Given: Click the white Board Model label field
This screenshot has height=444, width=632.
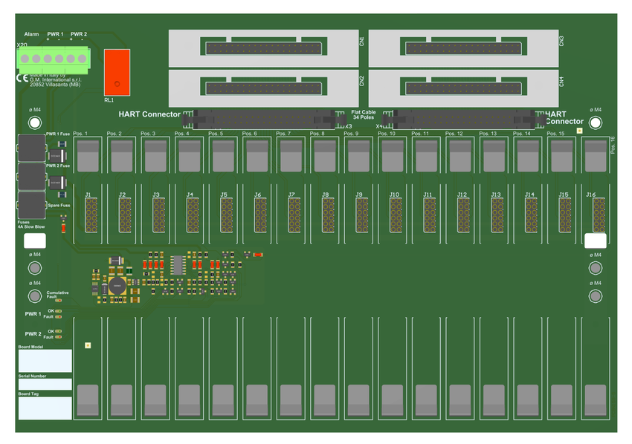Looking at the screenshot, I should coord(45,361).
